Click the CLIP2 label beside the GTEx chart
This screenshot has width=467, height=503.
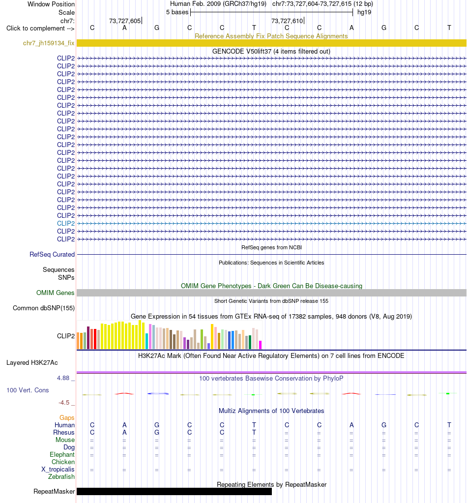pos(66,336)
